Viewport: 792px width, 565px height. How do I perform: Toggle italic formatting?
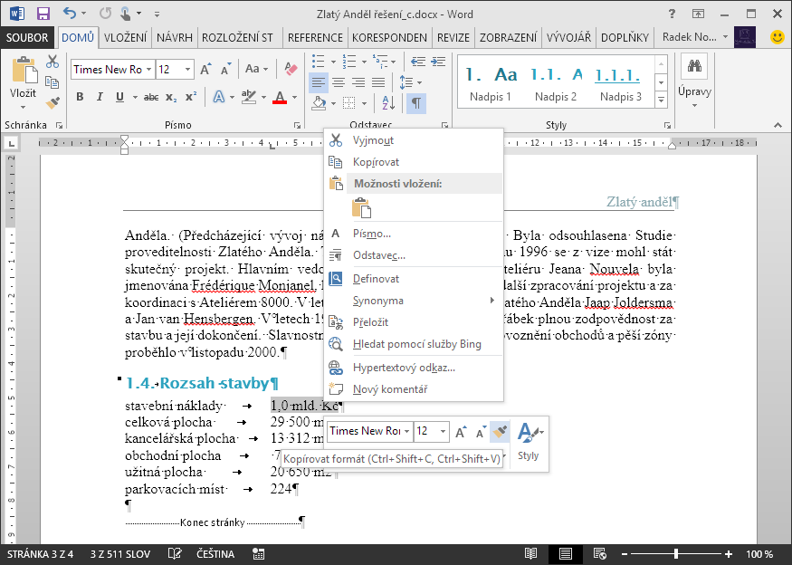pyautogui.click(x=100, y=97)
